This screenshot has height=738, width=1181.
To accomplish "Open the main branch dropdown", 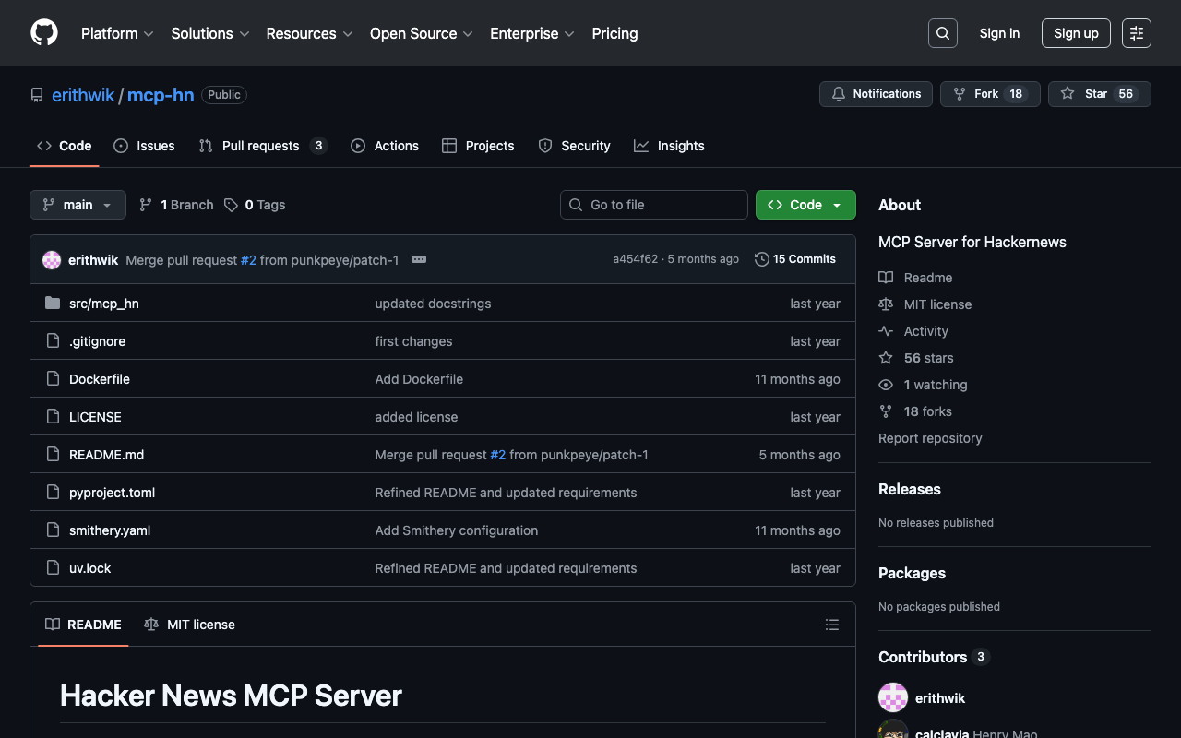I will (78, 205).
